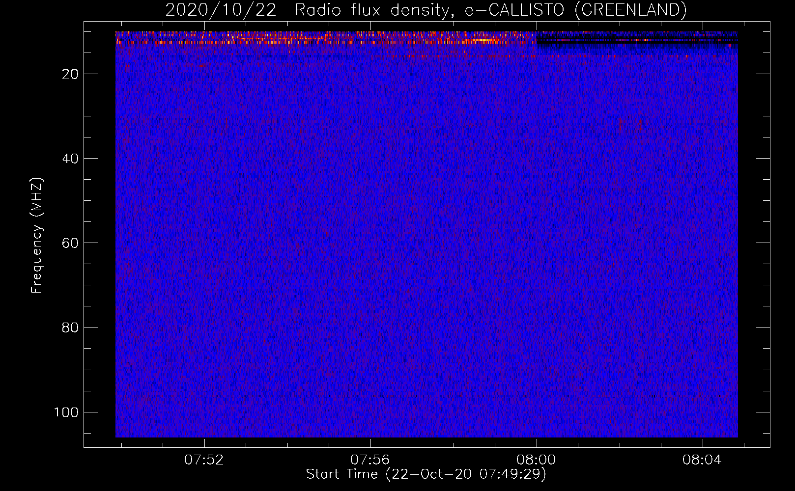Screen dimensions: 795x491
Task: Click the 60 frequency tick label
Action: (x=70, y=243)
